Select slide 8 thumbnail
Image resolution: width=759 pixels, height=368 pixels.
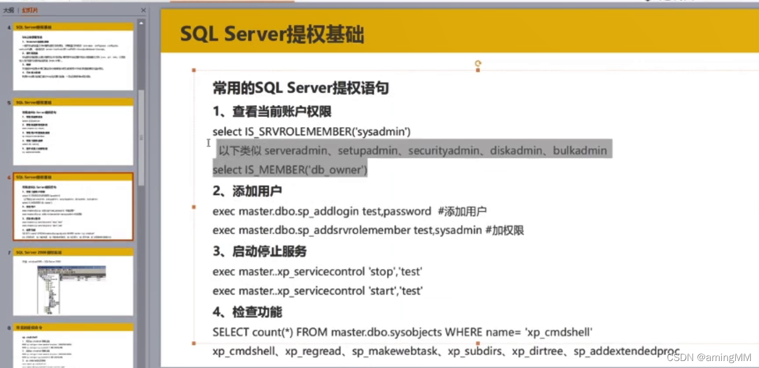coord(73,345)
